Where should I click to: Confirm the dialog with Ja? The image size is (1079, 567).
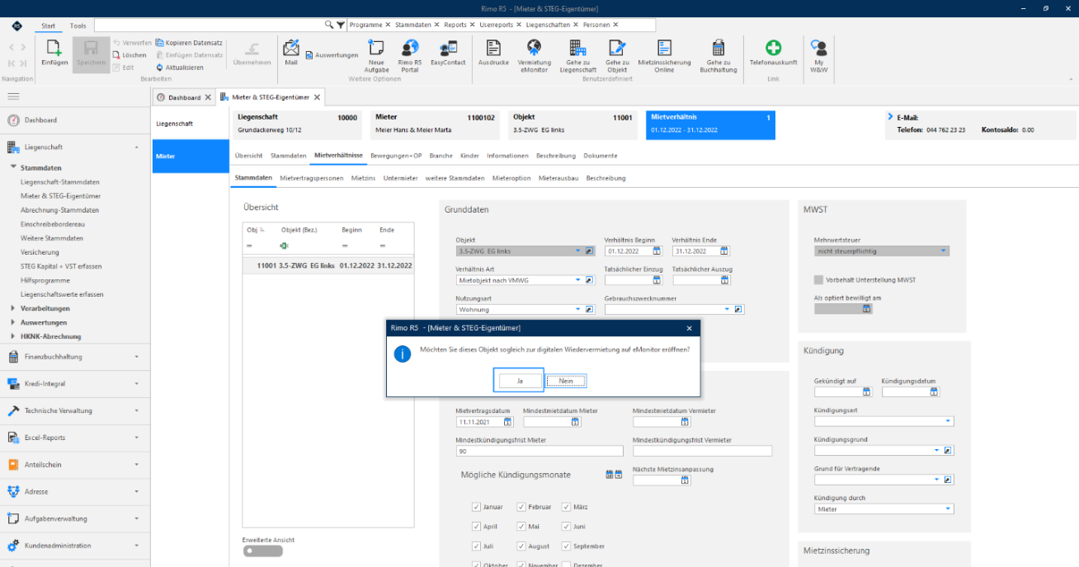[x=521, y=381]
